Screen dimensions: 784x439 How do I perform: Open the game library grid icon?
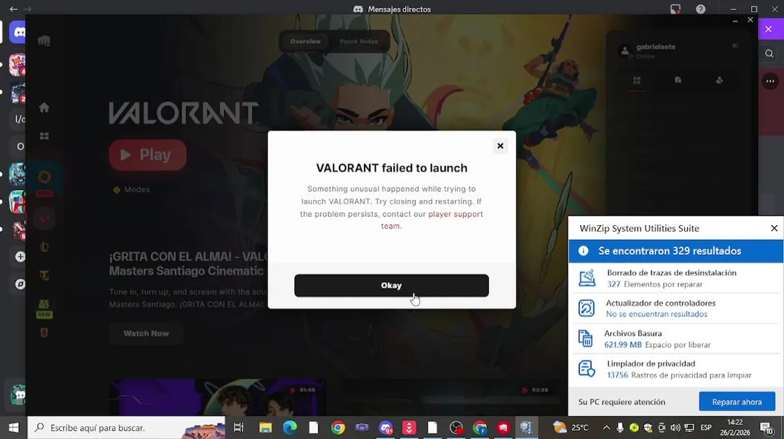44,136
